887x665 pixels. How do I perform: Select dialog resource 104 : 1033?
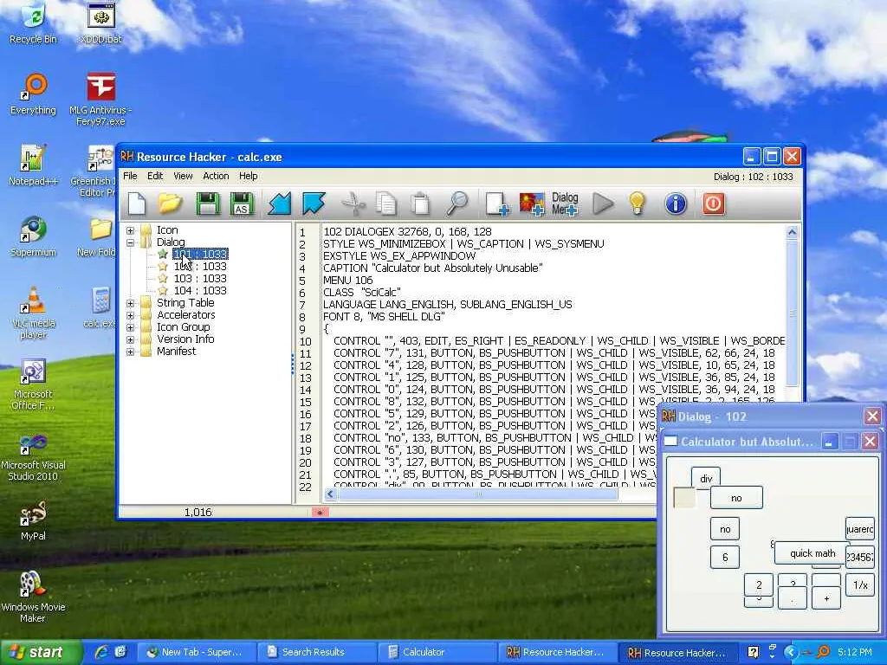point(200,291)
